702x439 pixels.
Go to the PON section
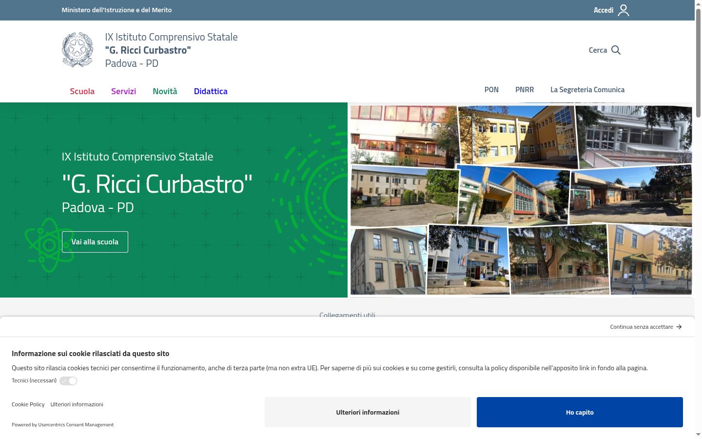[491, 90]
